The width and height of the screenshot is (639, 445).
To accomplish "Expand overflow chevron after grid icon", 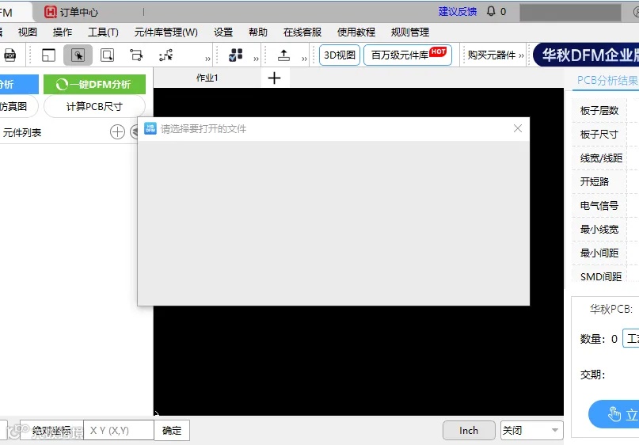I will coord(257,59).
